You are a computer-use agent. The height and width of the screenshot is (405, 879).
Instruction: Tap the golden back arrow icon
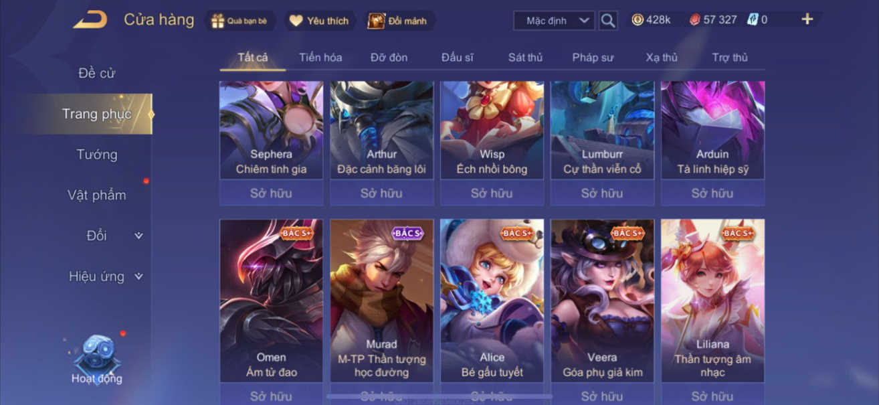click(90, 20)
